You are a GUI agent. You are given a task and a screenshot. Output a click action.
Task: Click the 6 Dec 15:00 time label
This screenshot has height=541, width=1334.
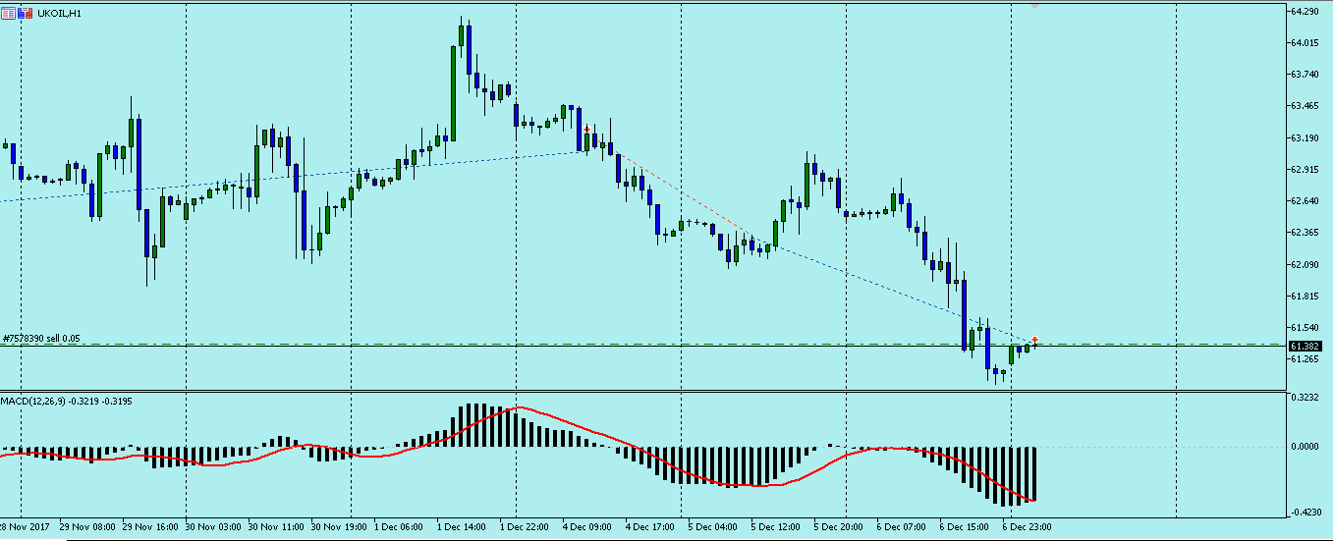click(x=966, y=527)
